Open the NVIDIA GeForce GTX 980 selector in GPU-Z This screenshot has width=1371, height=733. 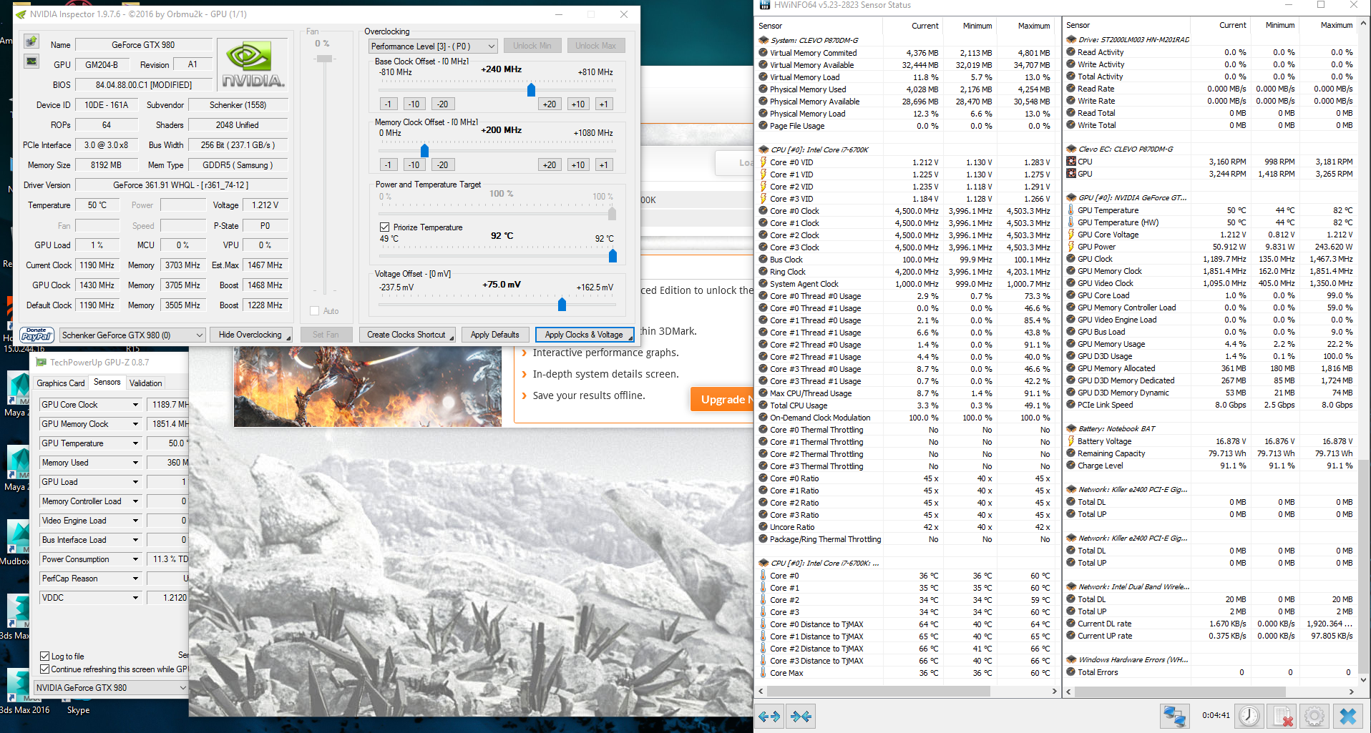[111, 688]
